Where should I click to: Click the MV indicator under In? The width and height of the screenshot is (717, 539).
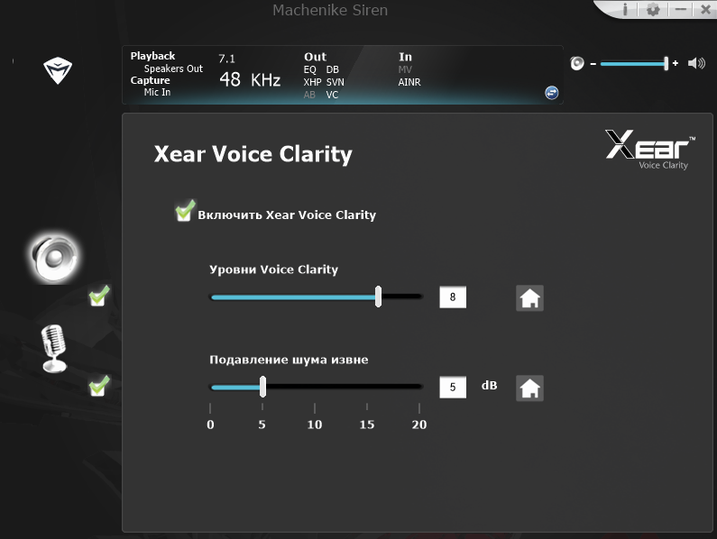405,69
